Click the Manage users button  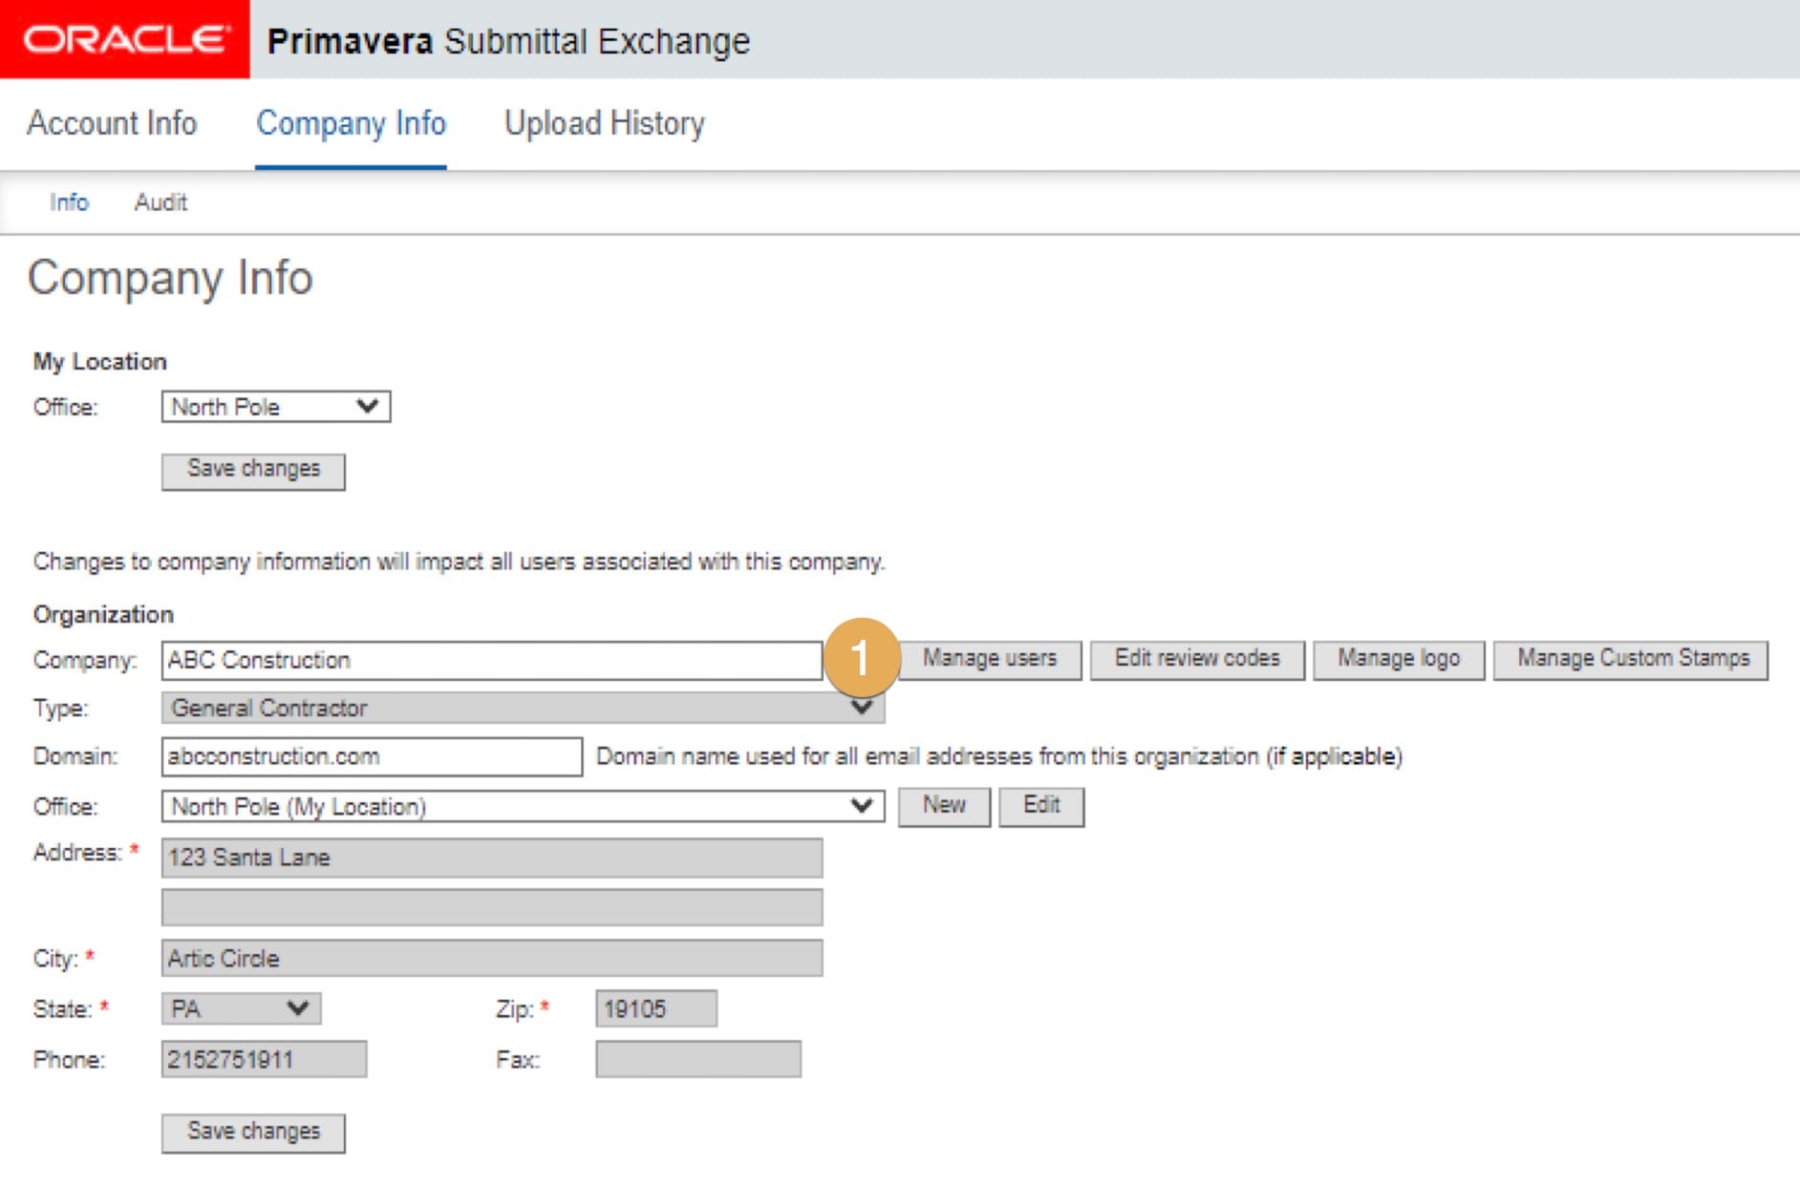pos(989,659)
